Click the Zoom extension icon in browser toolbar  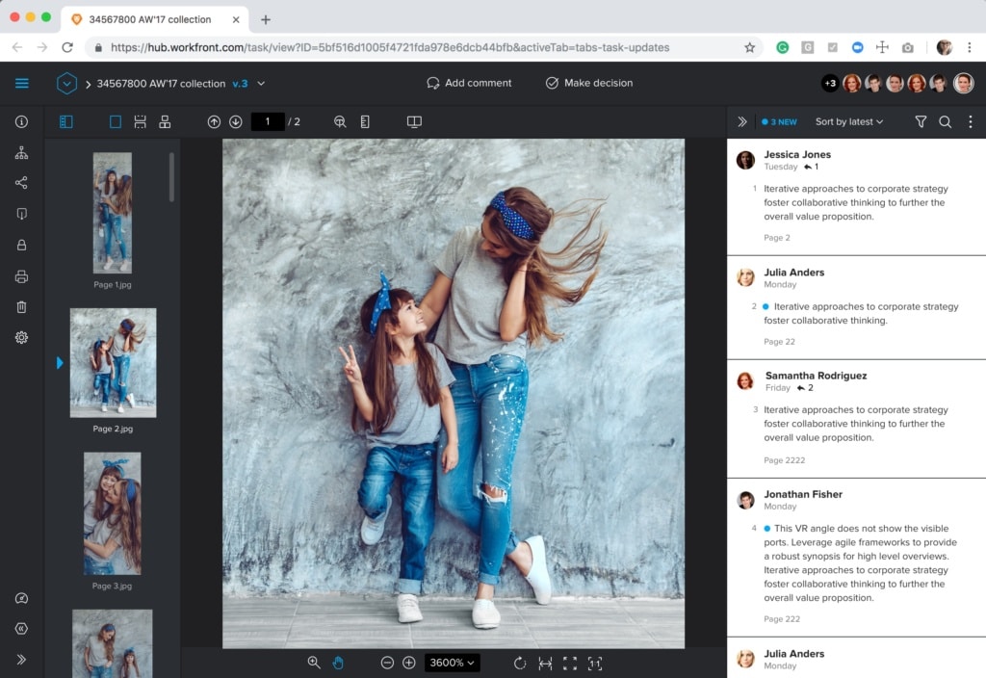coord(857,47)
